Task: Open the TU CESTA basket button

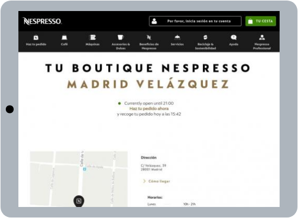Action: tap(261, 21)
